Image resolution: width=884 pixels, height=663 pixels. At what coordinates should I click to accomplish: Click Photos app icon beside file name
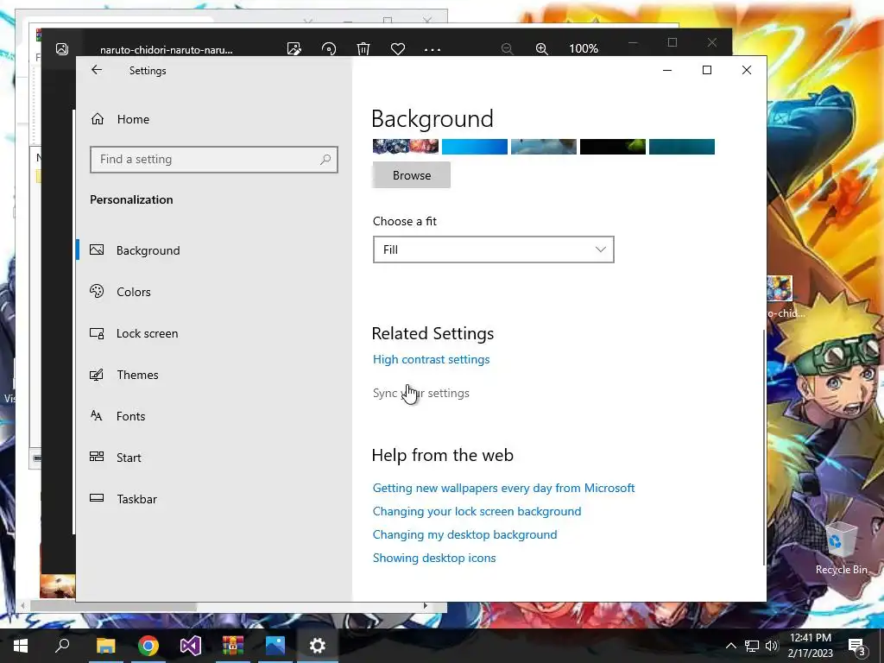pos(62,49)
